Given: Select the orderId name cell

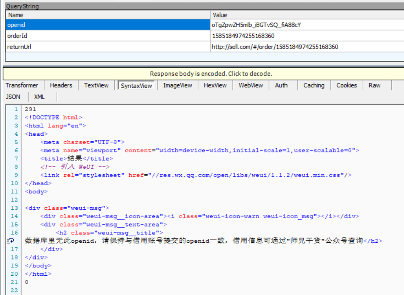Looking at the screenshot, I should pyautogui.click(x=108, y=36).
